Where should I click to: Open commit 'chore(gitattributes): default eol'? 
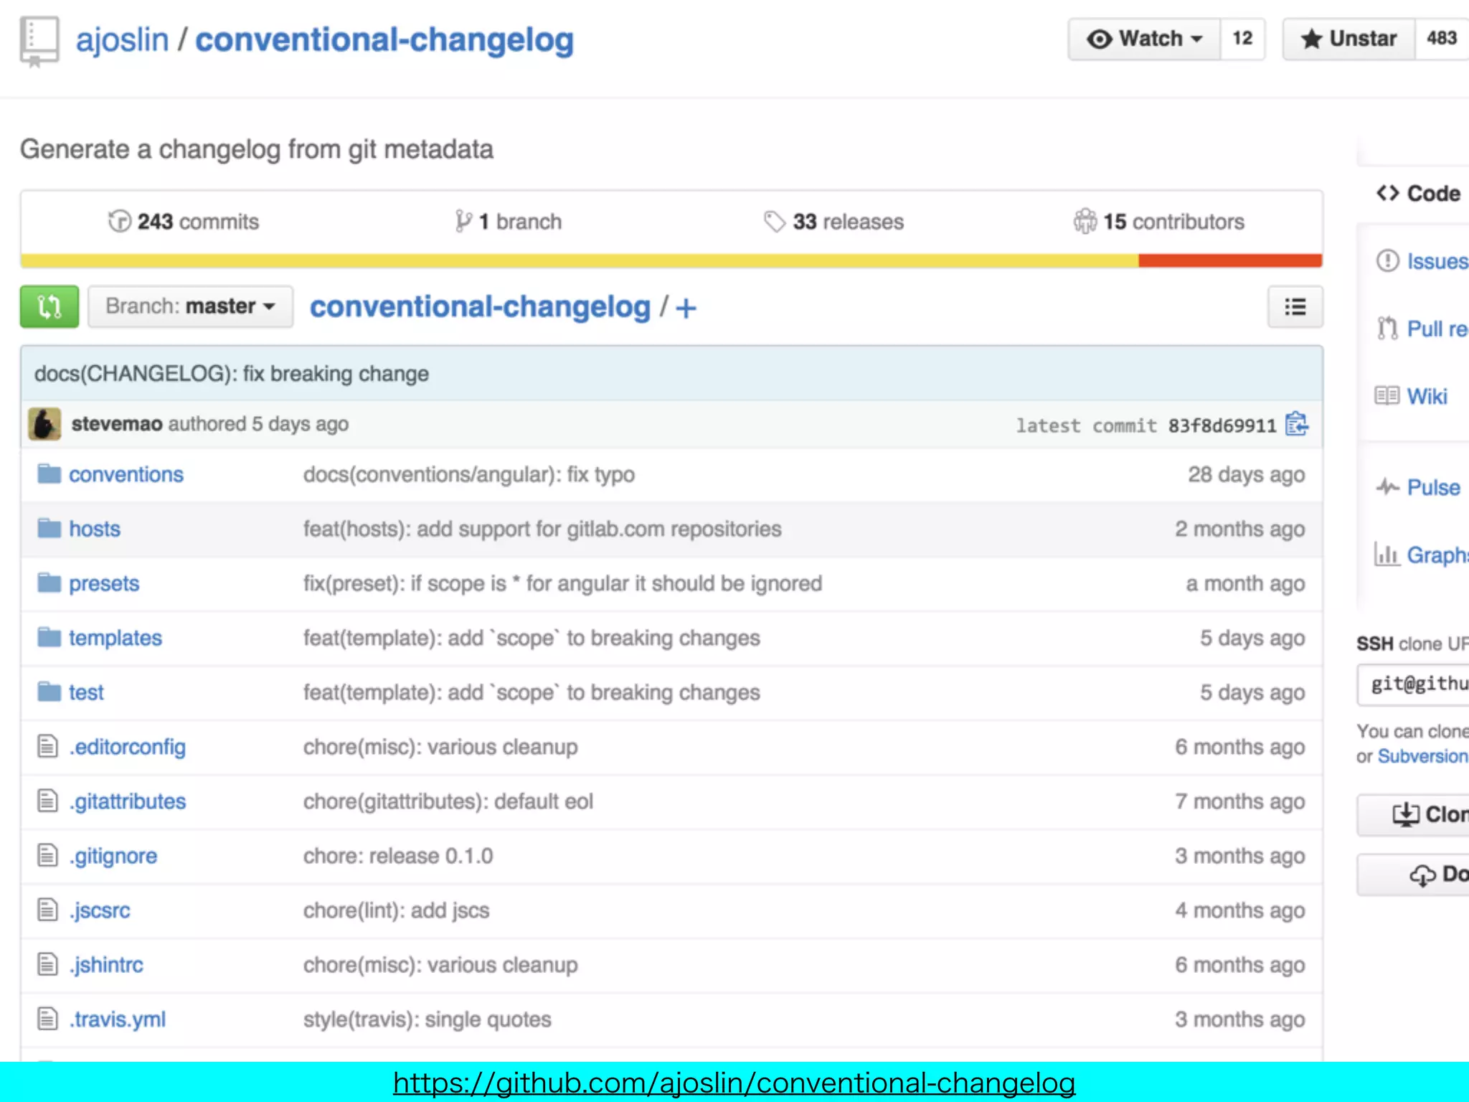[448, 802]
